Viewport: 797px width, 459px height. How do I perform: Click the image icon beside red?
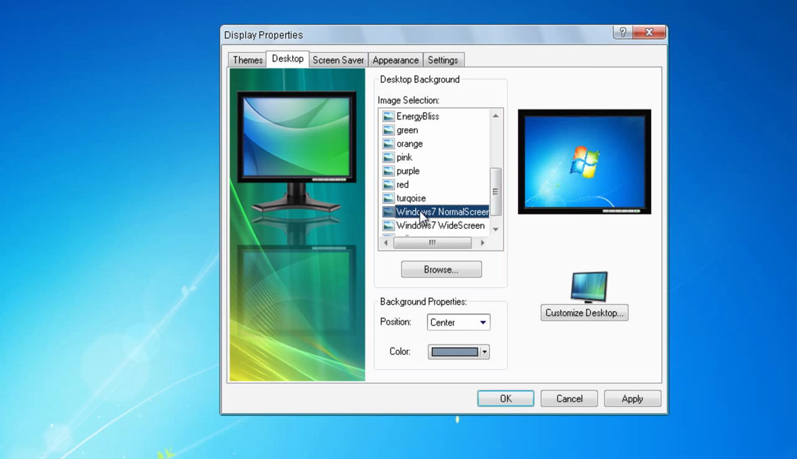(389, 185)
